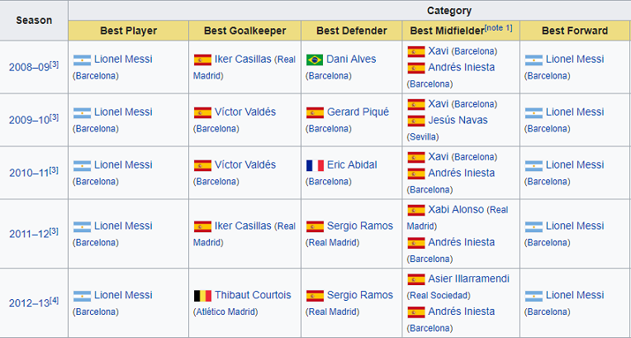Click the Best Goalkeeper column header
Screen dimensions: 631x338
(245, 31)
